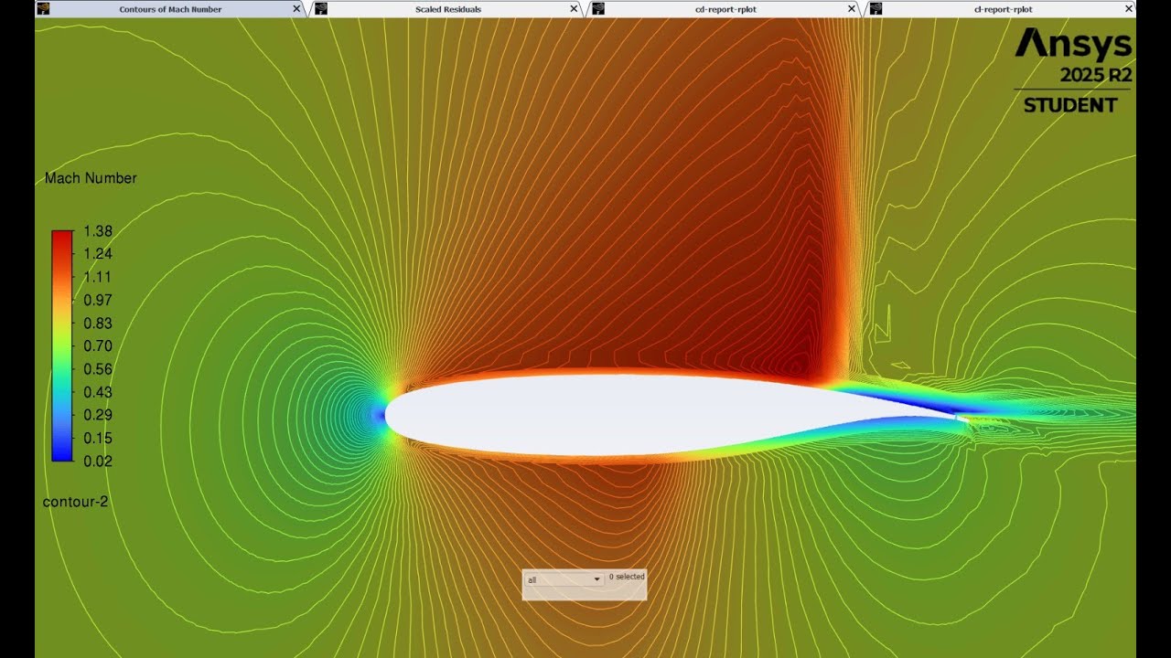Click the legend value 0.43

(x=97, y=392)
